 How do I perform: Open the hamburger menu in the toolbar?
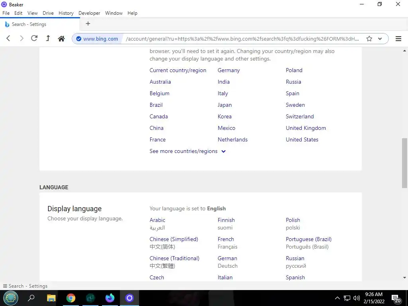pyautogui.click(x=398, y=39)
